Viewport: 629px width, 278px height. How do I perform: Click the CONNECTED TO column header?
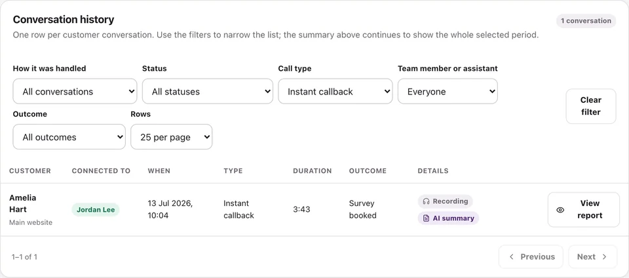click(101, 171)
